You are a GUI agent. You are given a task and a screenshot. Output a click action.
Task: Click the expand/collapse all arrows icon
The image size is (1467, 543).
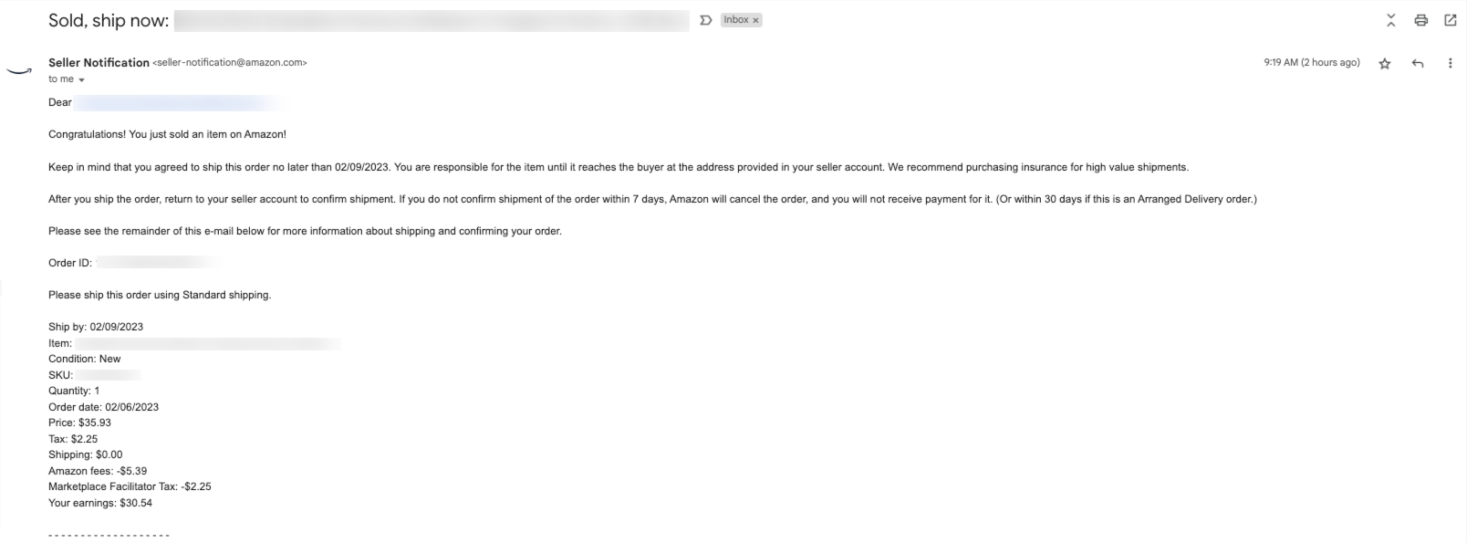click(1390, 20)
